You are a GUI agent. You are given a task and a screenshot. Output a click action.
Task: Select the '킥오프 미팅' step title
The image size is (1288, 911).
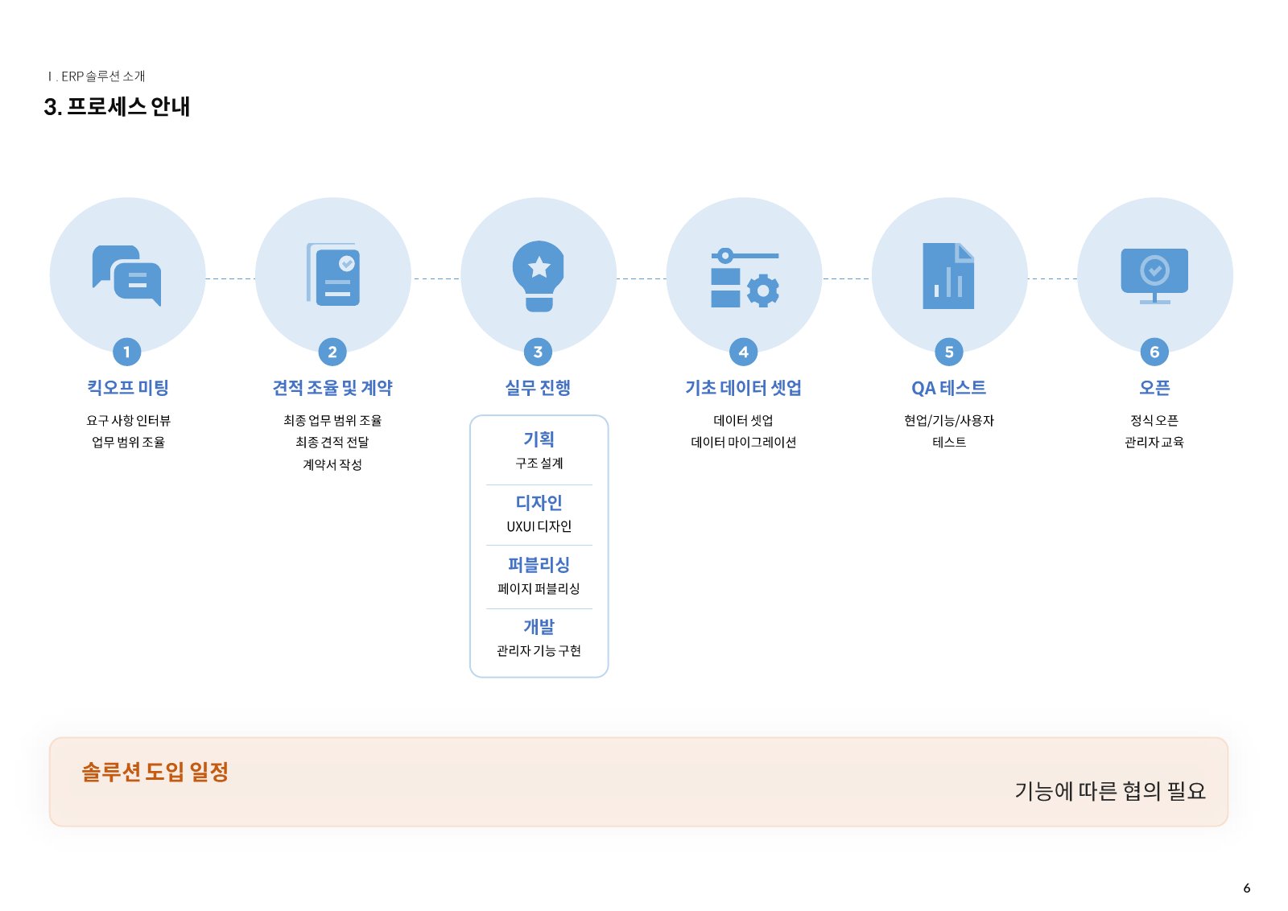(x=128, y=388)
